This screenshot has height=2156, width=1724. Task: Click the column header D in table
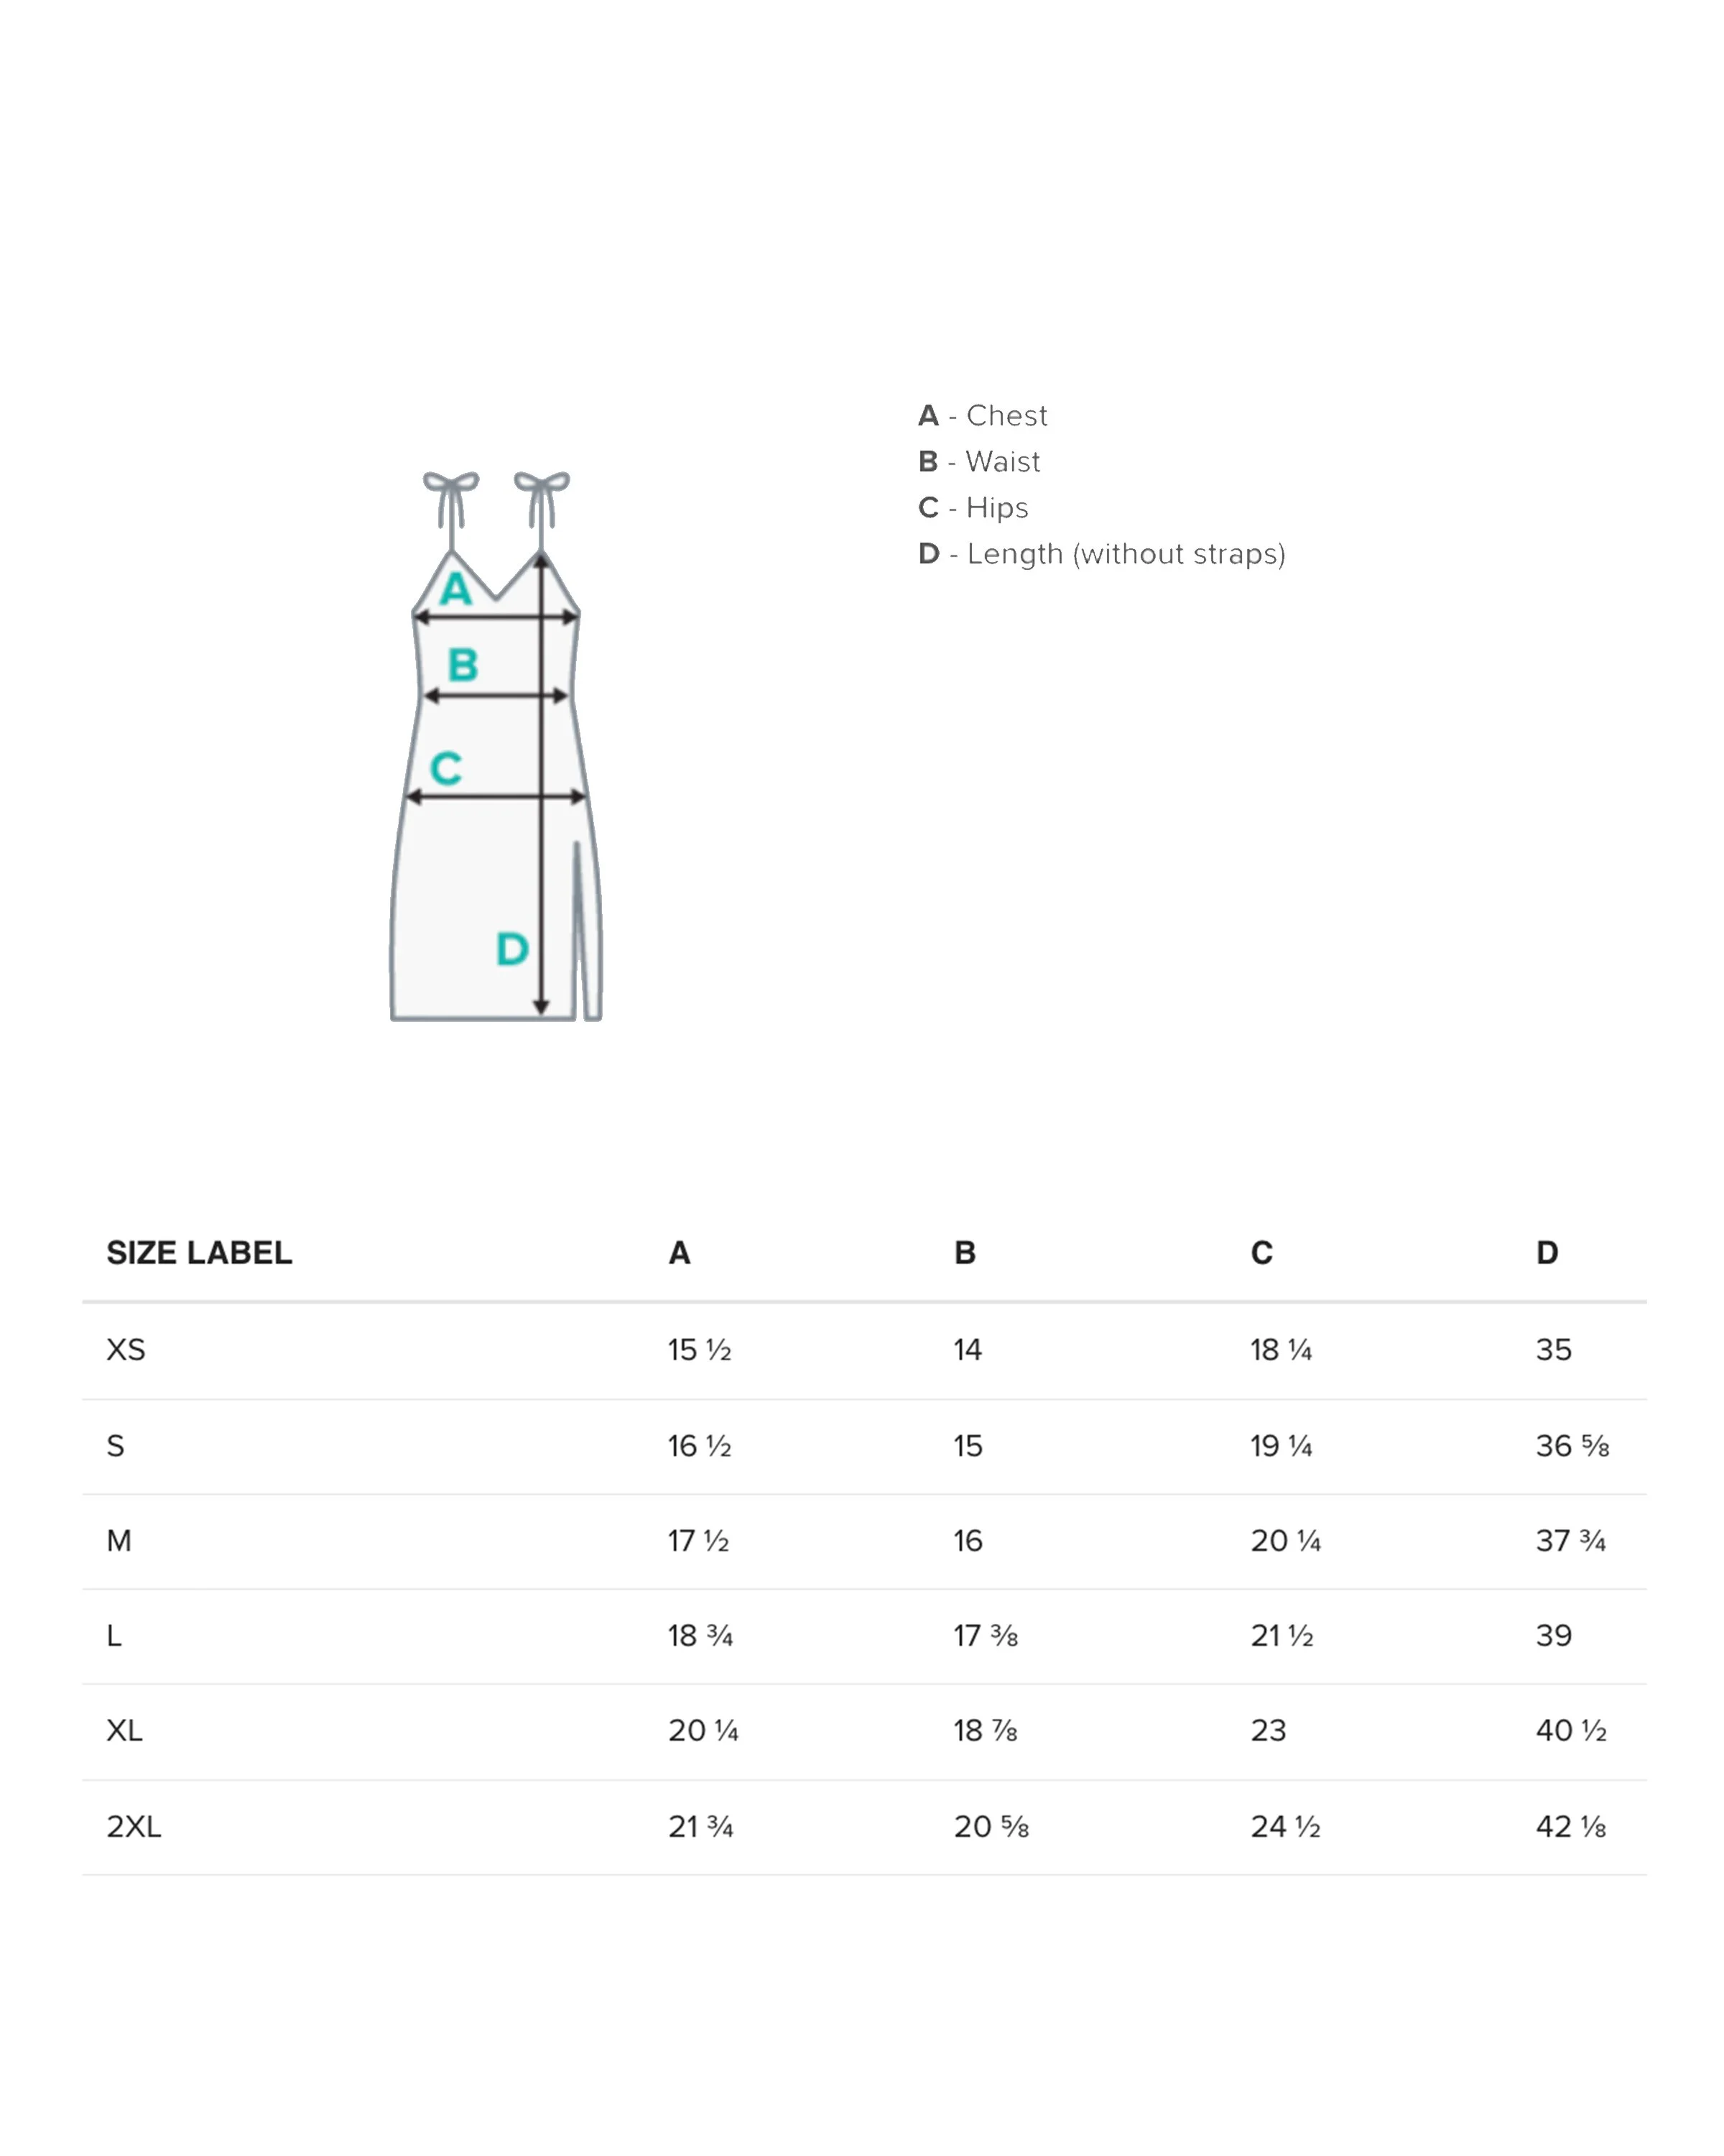pos(1546,1253)
